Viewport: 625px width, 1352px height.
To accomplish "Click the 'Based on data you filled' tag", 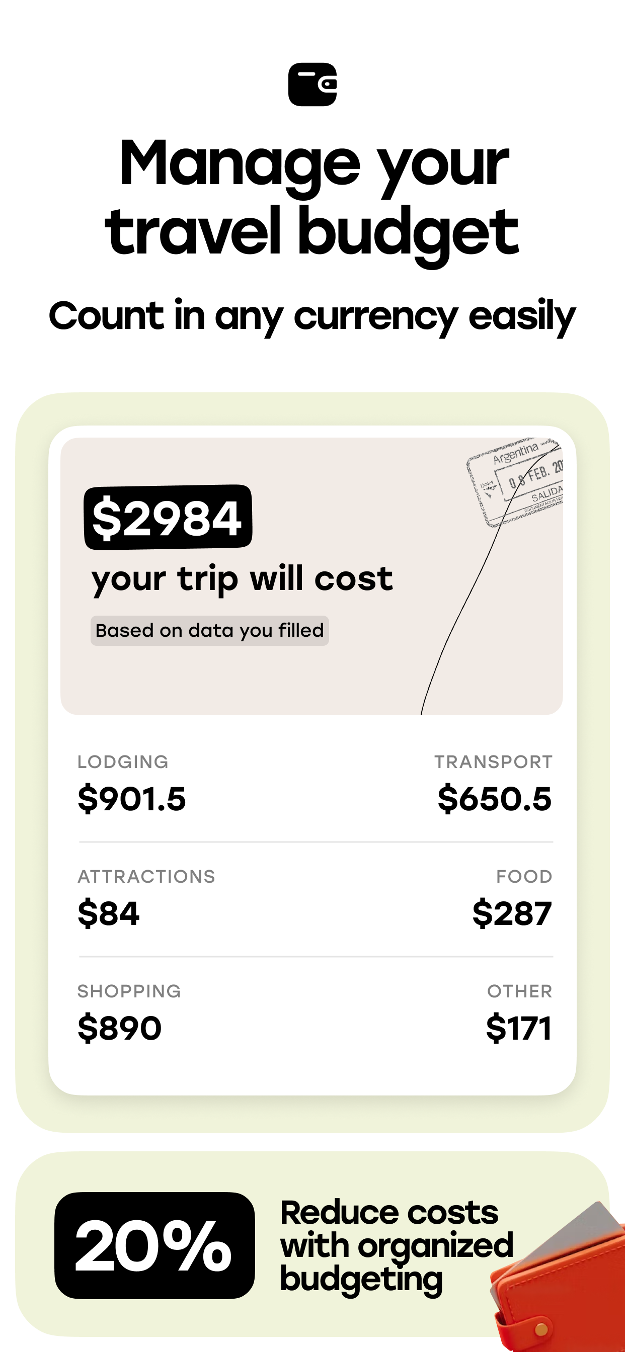I will 209,630.
